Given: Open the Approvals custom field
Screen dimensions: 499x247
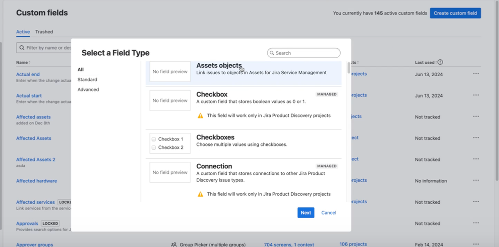Looking at the screenshot, I should pos(27,224).
